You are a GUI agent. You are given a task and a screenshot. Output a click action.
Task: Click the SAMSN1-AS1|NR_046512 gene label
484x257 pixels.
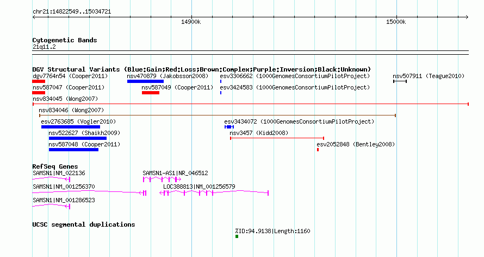pyautogui.click(x=175, y=174)
